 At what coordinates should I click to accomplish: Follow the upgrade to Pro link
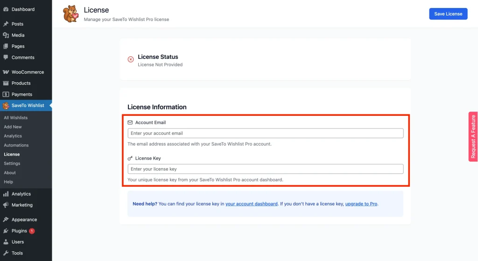tap(361, 204)
